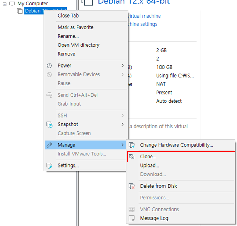Expand the Power submenu arrow
This screenshot has height=226, width=237.
(x=123, y=65)
